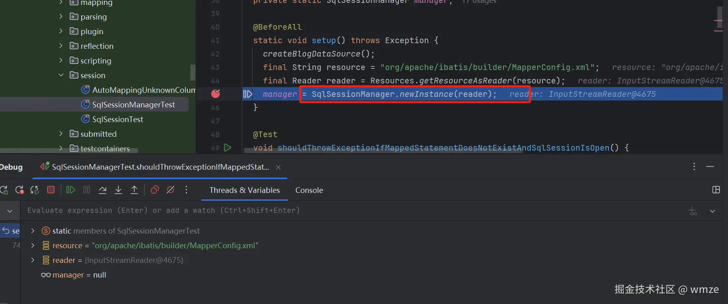728x304 pixels.
Task: Stop the debug session
Action: (51, 190)
